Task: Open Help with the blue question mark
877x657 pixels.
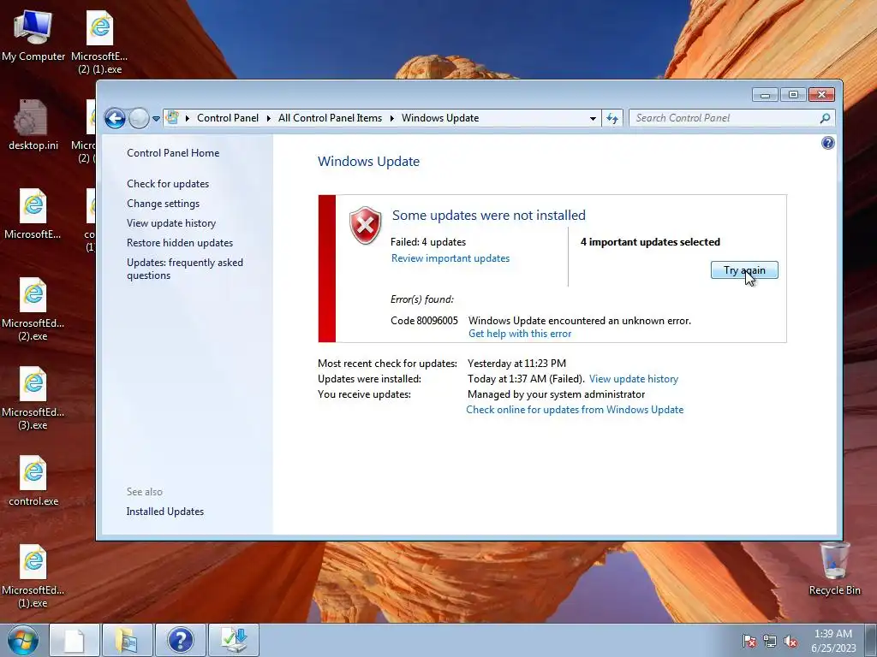Action: point(828,143)
